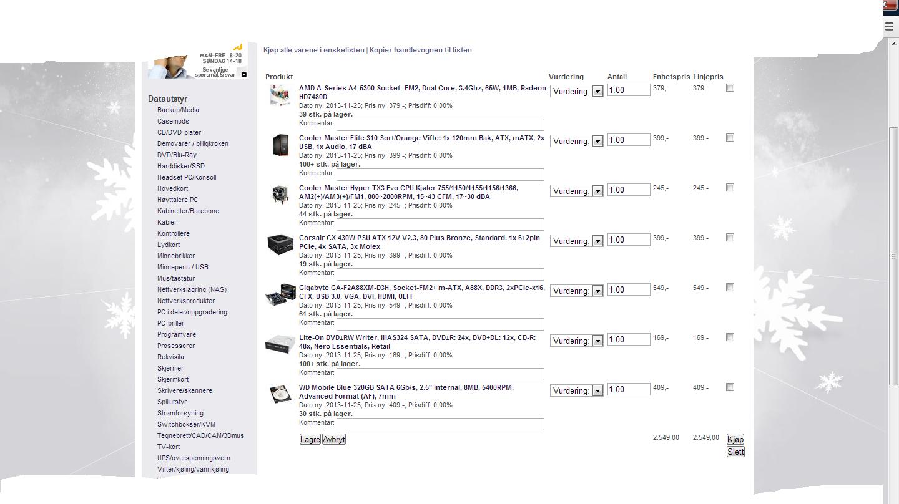Open Vurdering dropdown for Corsair CX 430W
899x504 pixels.
coord(576,241)
